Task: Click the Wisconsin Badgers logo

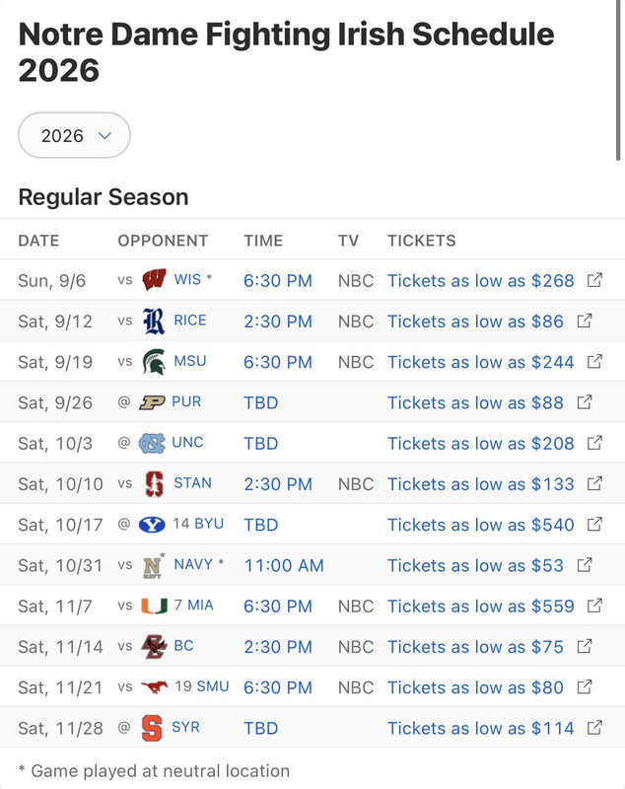Action: (155, 280)
